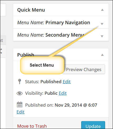
Task: Switch to the Text editor tab
Action: [2, 40]
